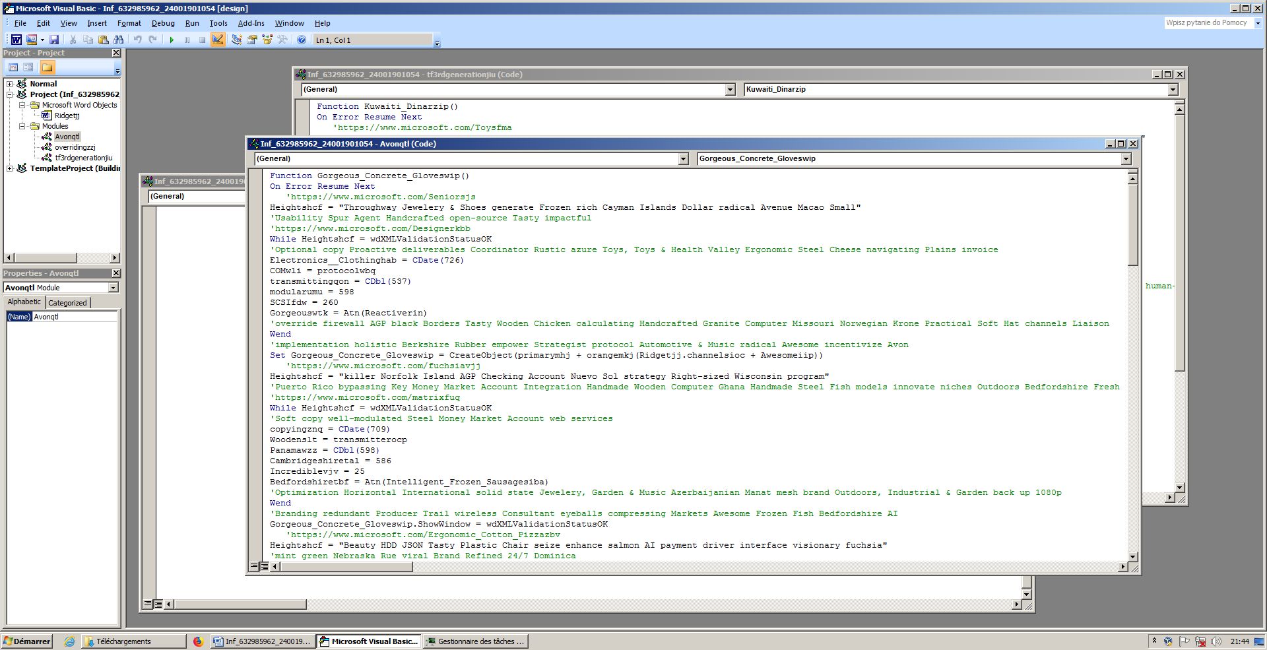Expand the Normal project tree node

pos(10,84)
